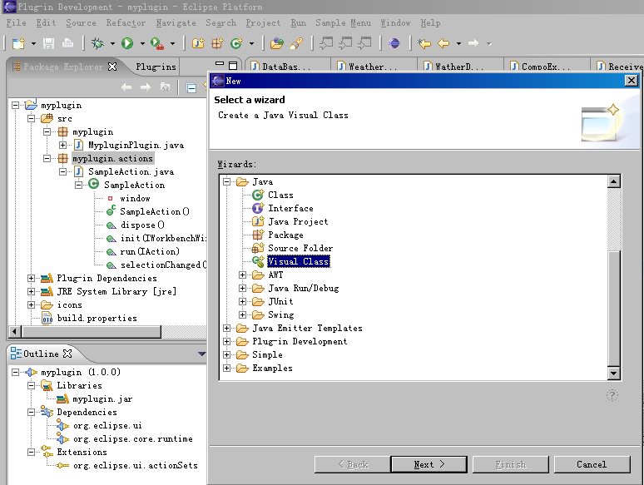Click Package Explorer horizontal scrollbar thumb
Screen dimensions: 644x485
point(92,331)
